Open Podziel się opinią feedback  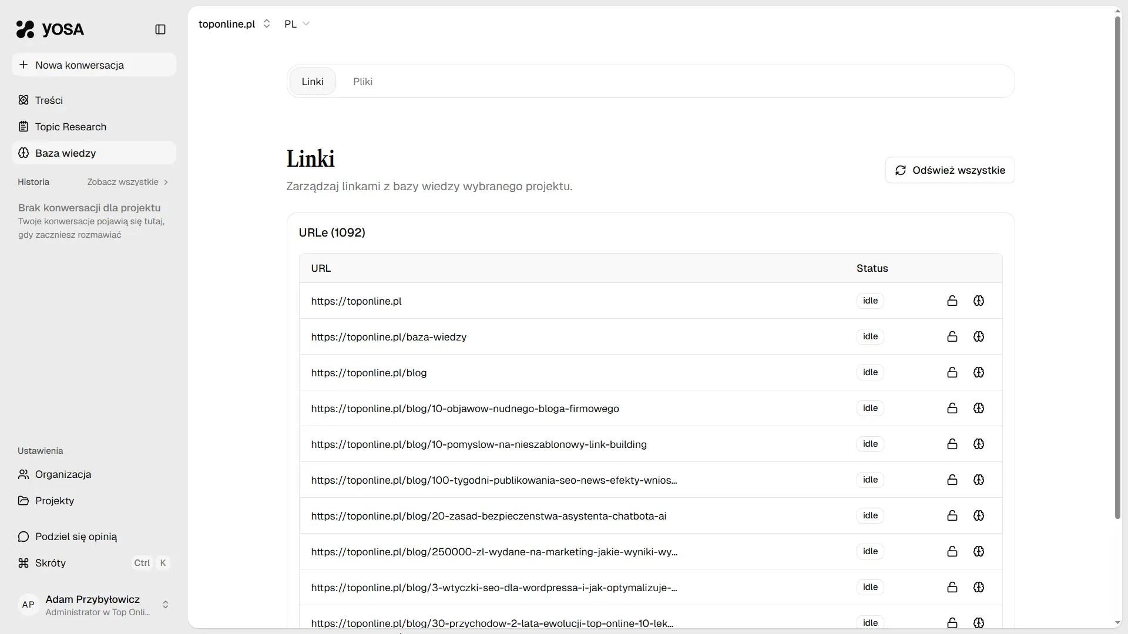(x=76, y=537)
